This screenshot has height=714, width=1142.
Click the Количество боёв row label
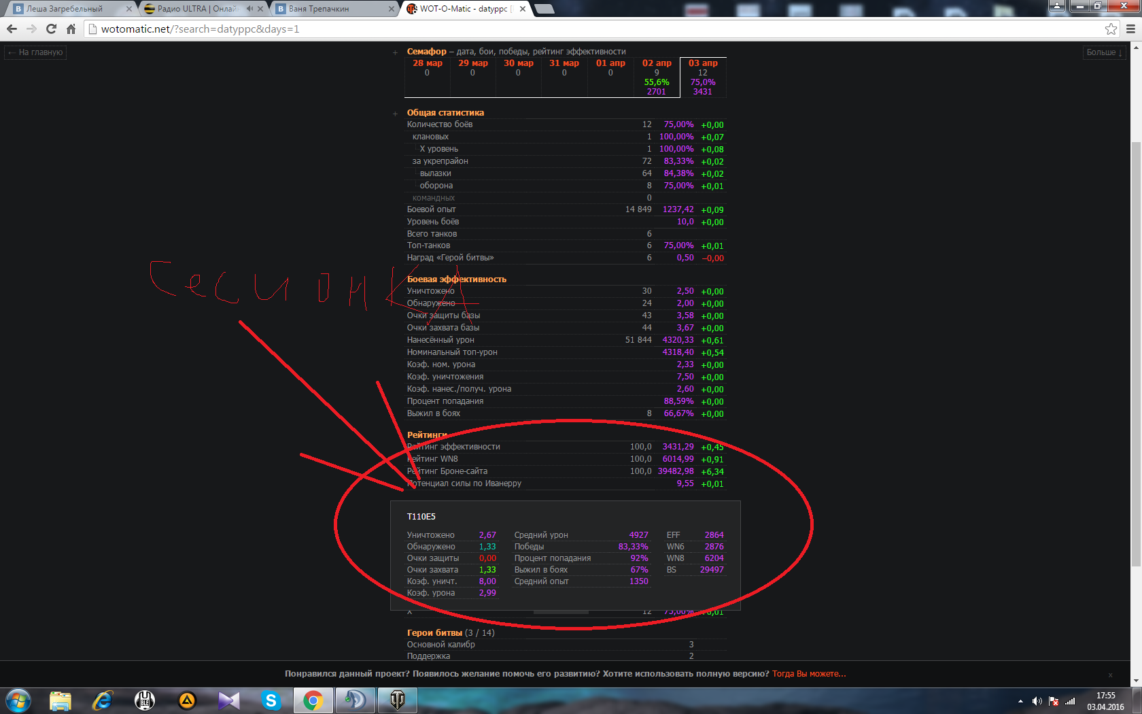[440, 124]
